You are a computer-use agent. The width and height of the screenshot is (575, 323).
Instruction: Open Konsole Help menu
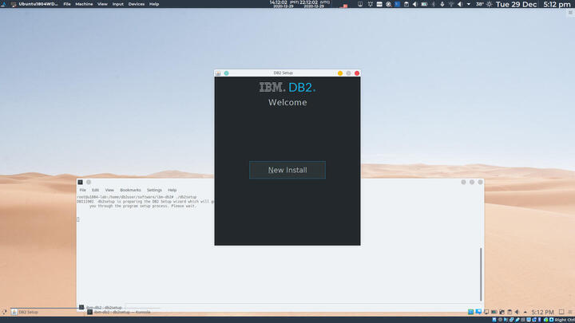[172, 190]
